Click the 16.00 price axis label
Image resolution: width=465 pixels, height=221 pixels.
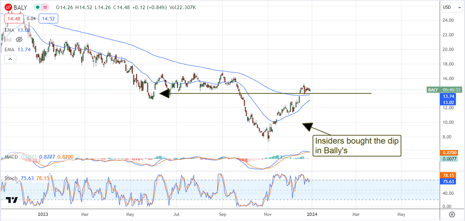click(x=448, y=79)
